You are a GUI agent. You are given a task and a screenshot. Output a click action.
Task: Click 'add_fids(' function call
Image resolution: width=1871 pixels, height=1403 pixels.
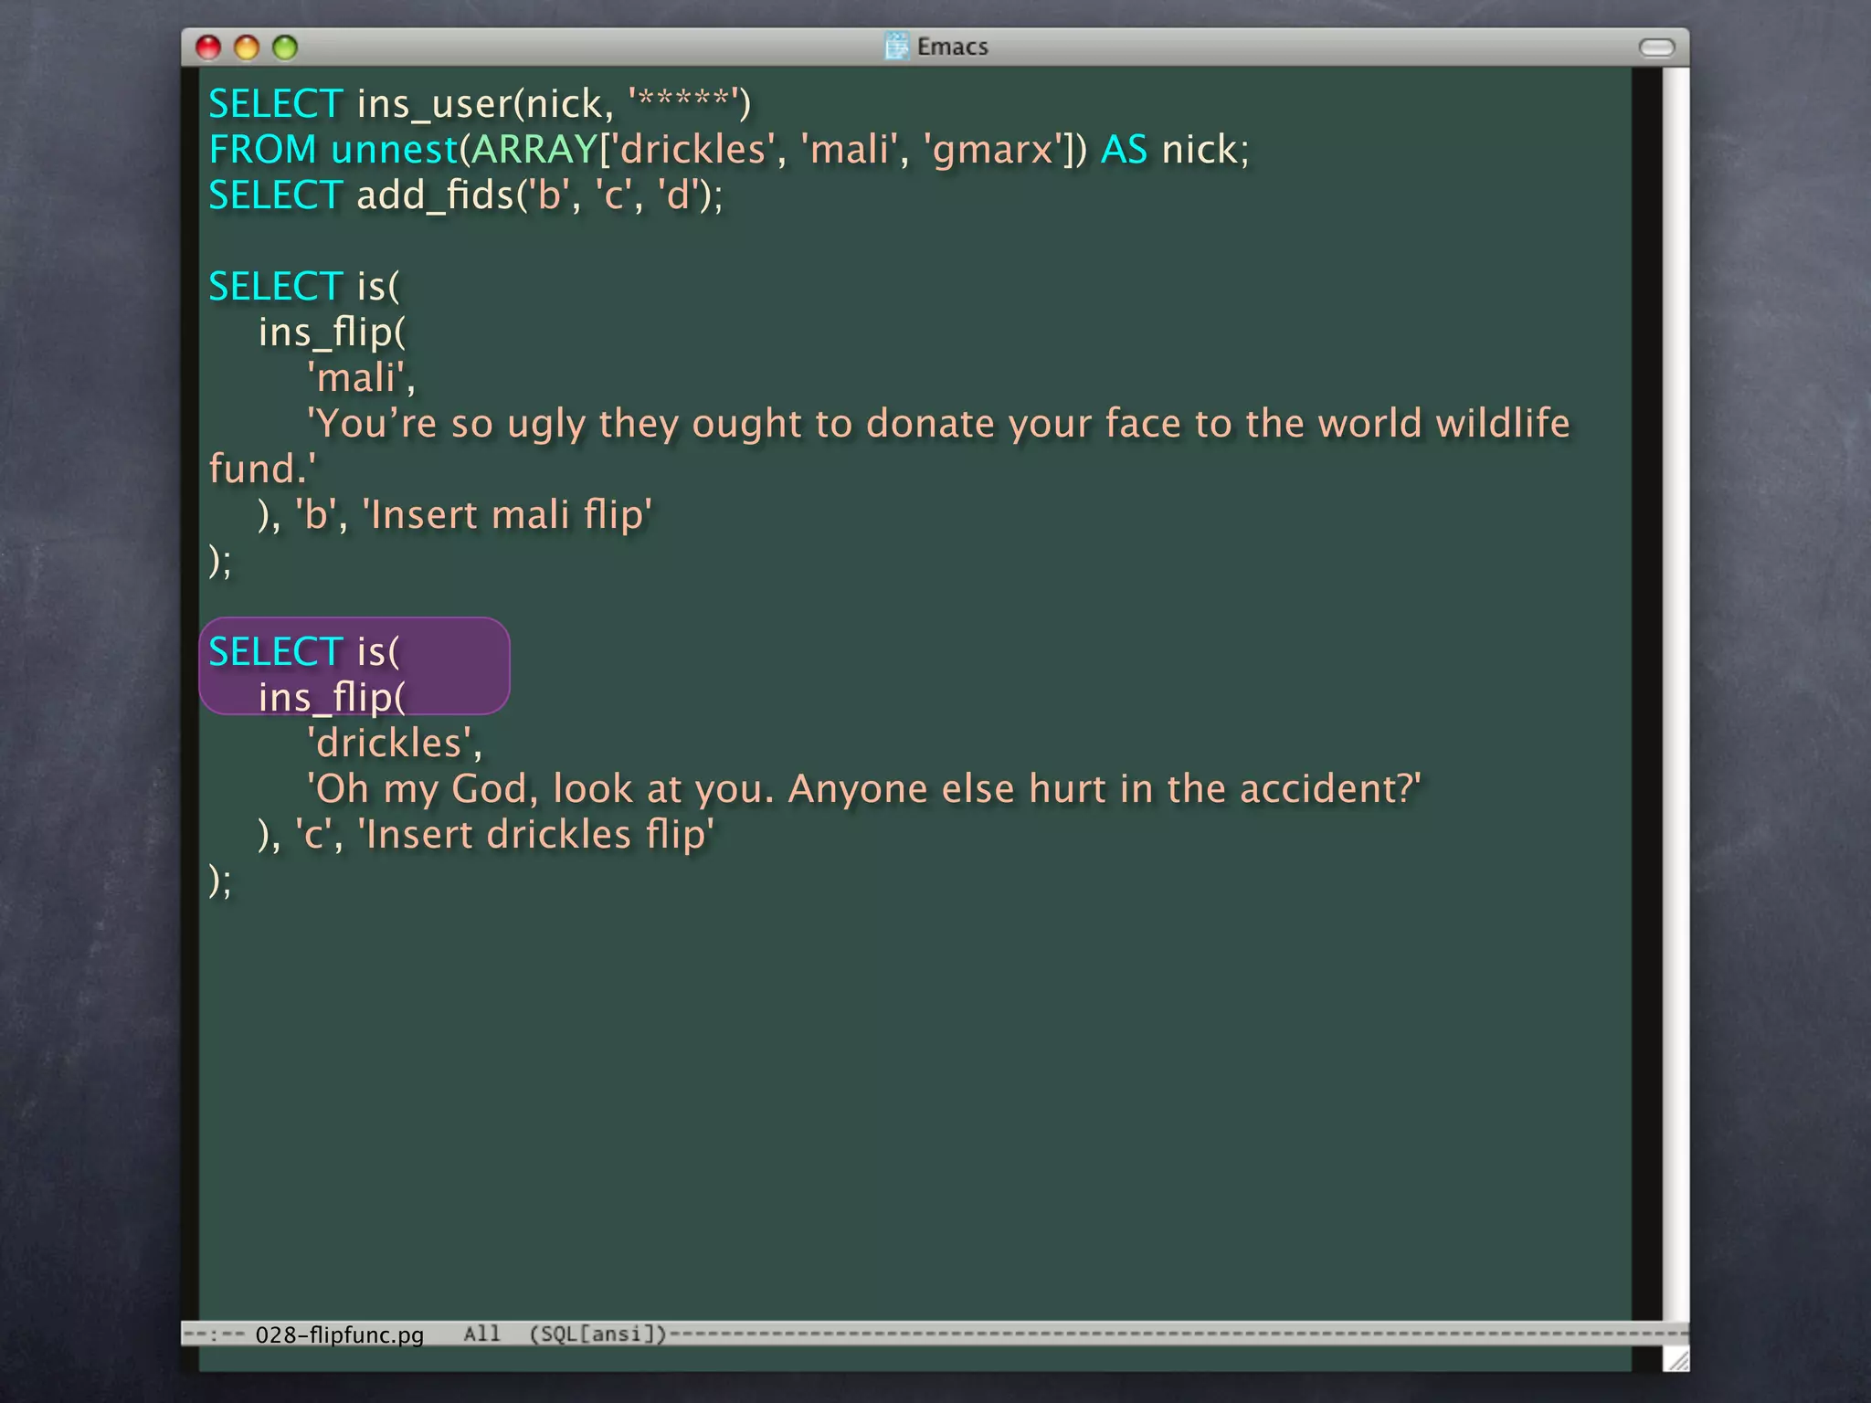coord(442,195)
